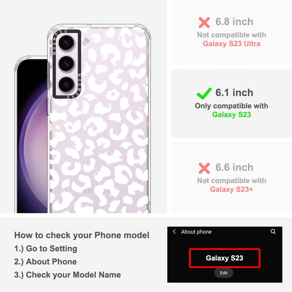Click the top camera lens on the case

click(x=67, y=43)
